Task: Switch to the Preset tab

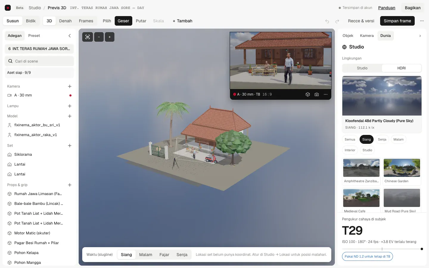Action: point(34,36)
